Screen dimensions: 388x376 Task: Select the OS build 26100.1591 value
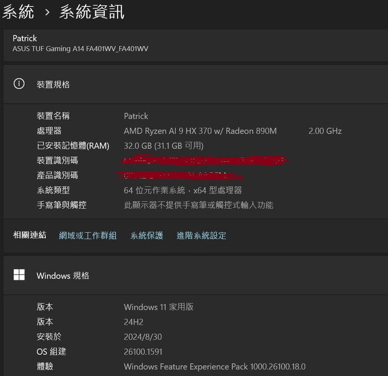coord(143,352)
